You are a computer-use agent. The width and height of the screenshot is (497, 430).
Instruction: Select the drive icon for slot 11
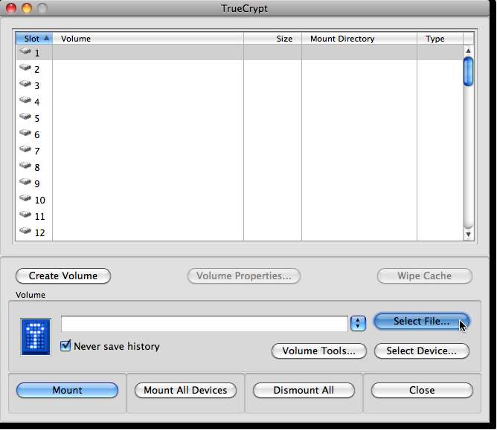[25, 215]
